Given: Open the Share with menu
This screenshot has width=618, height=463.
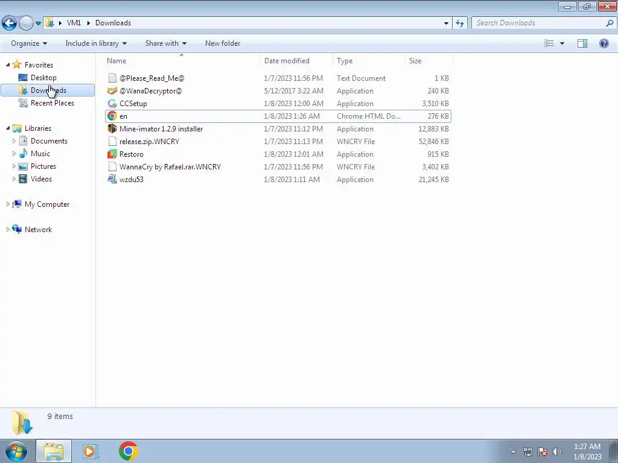Looking at the screenshot, I should [166, 43].
